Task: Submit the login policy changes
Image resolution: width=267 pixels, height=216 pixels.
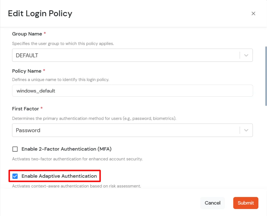Action: point(245,203)
